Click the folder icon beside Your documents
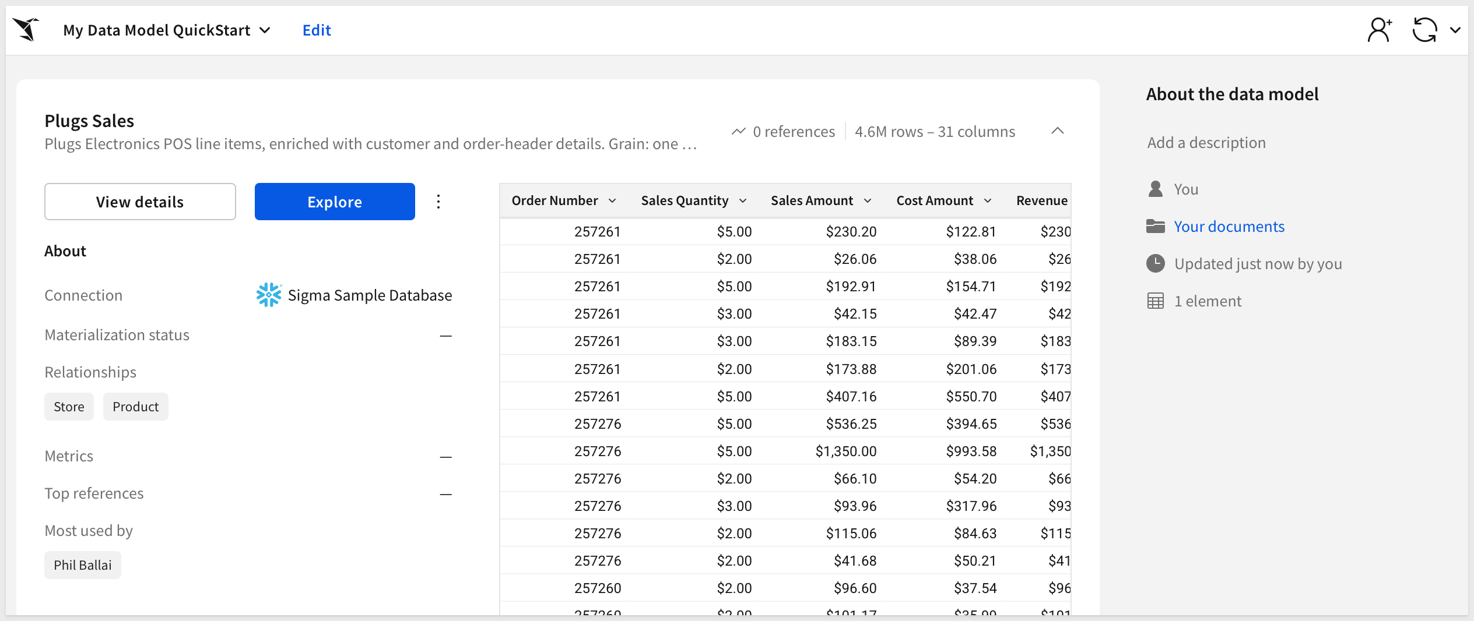 click(1155, 226)
